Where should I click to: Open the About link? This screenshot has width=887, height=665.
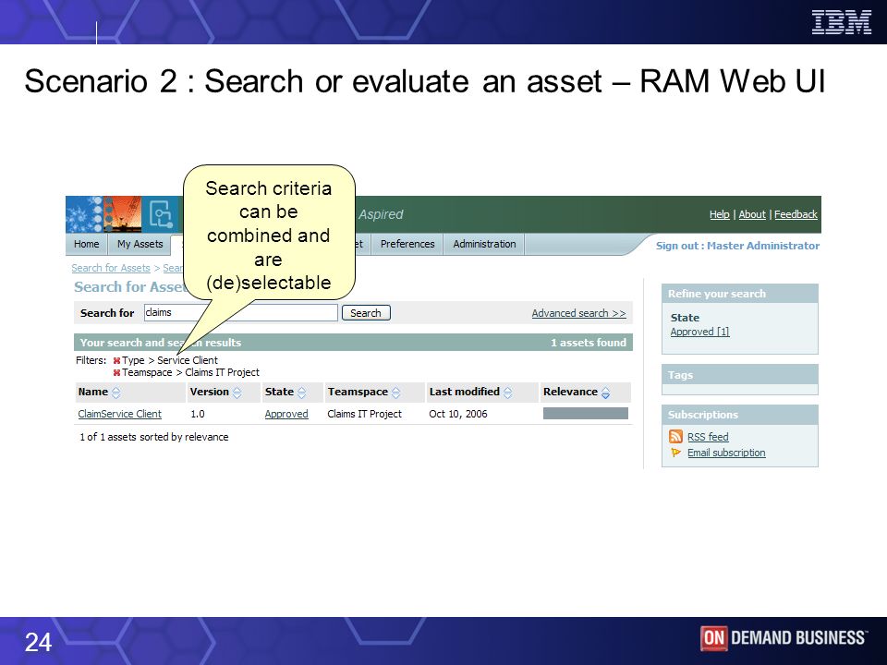[752, 214]
